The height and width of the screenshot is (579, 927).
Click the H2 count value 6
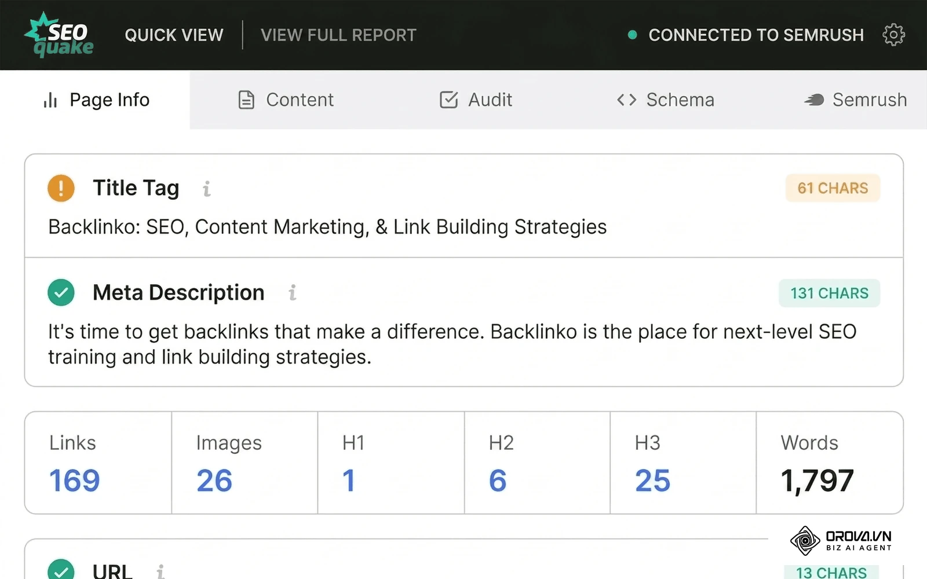point(498,481)
